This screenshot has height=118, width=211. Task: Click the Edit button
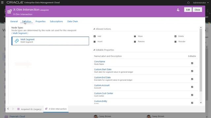(x=188, y=10)
